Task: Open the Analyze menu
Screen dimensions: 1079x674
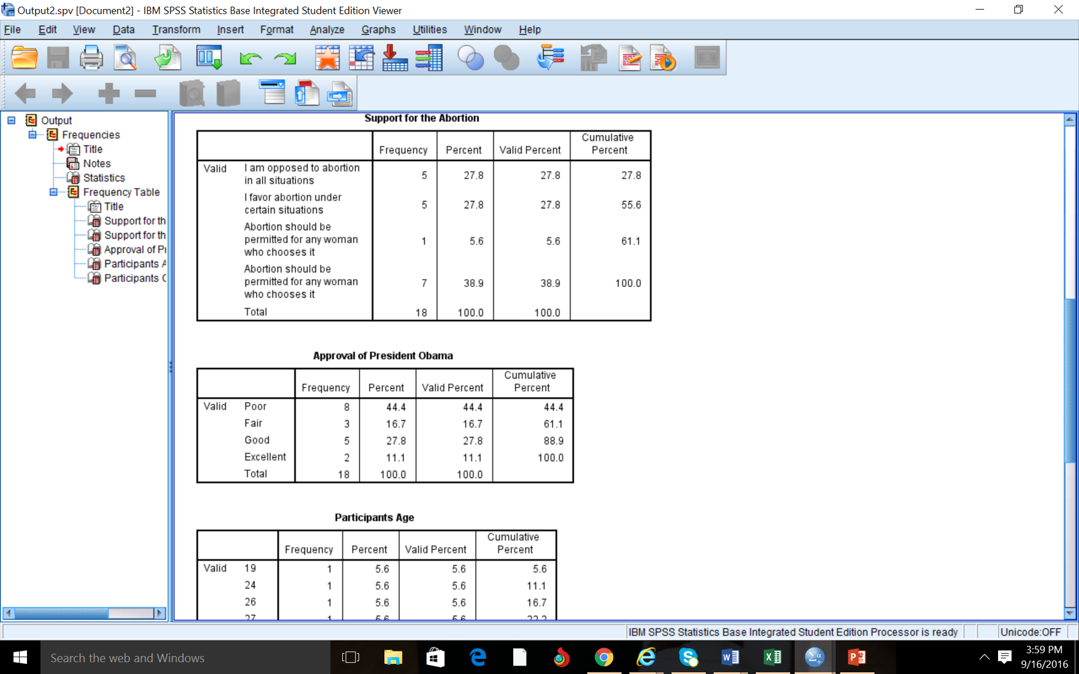Action: 327,29
